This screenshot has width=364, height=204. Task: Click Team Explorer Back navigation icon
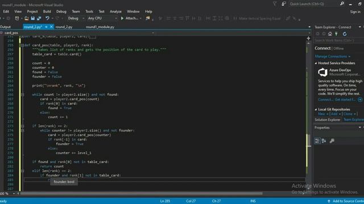(317, 34)
